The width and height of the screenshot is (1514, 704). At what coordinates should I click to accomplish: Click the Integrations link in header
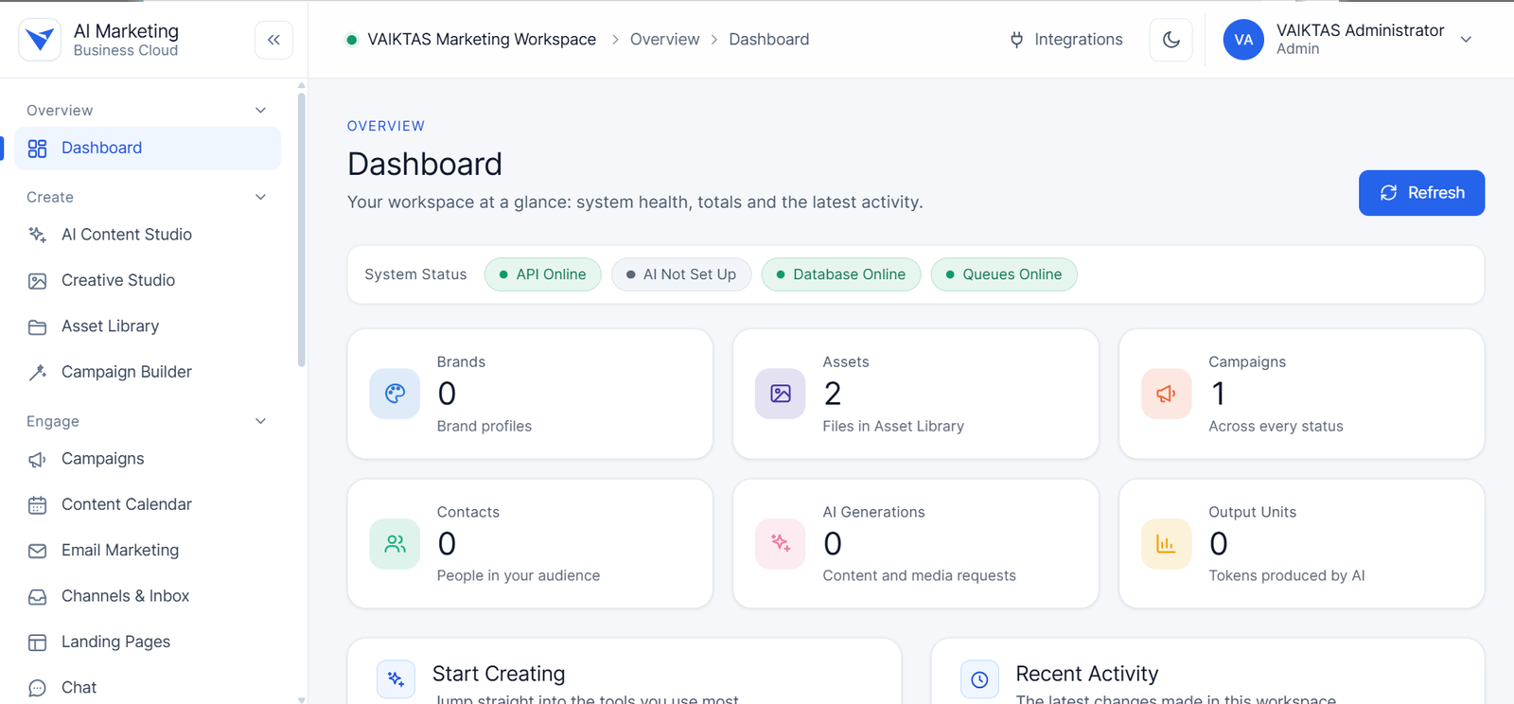[1065, 40]
